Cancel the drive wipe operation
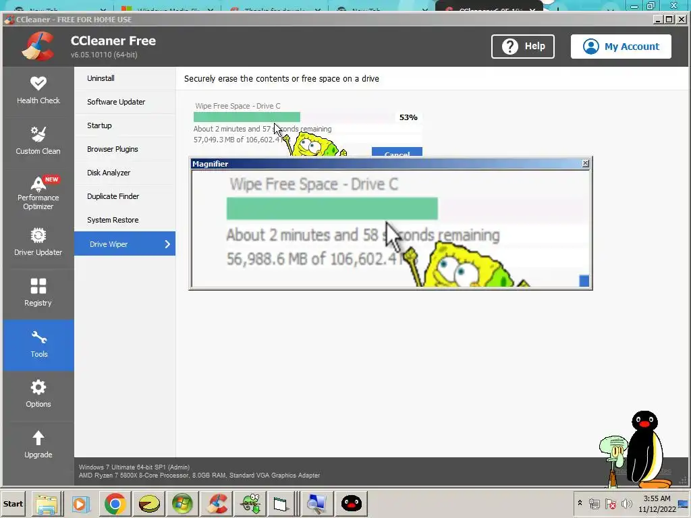Screen dimensions: 691x518 (397, 152)
